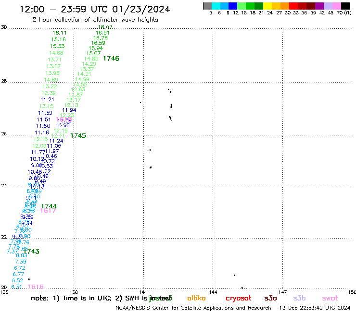The image size is (356, 312).
Task: Click the swot legend label
Action: (x=330, y=299)
